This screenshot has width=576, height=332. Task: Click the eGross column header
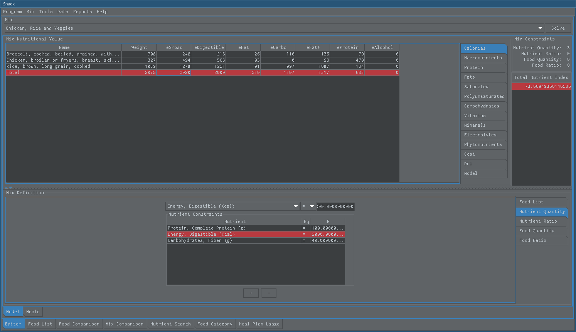(174, 47)
